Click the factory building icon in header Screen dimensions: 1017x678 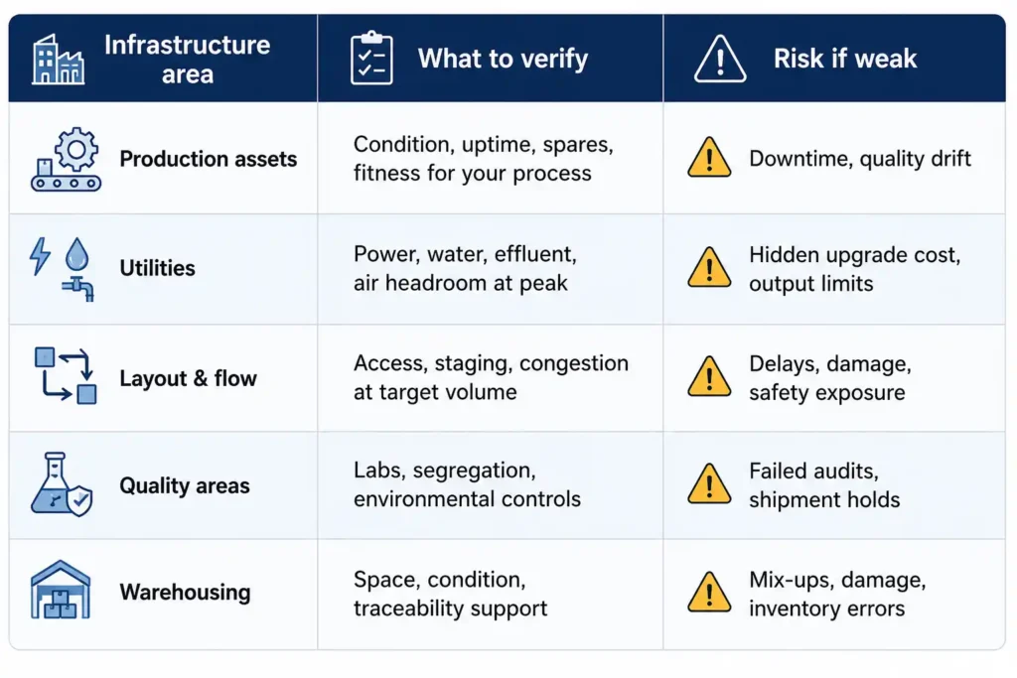tap(58, 59)
